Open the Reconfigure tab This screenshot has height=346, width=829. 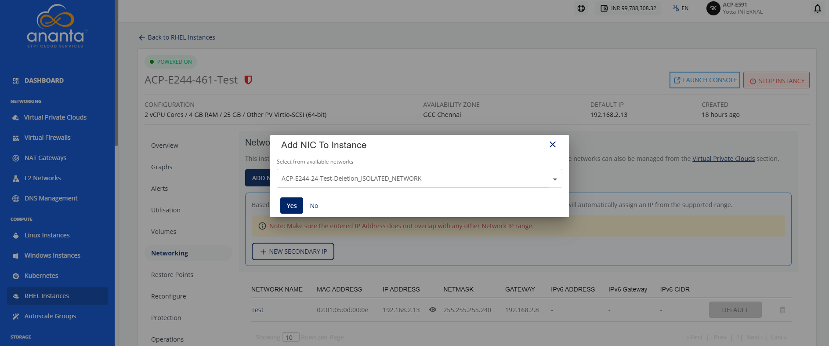[x=169, y=296]
